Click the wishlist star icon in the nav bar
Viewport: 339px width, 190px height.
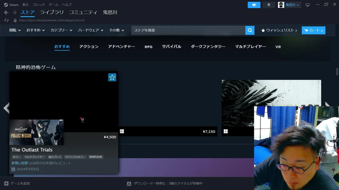click(x=263, y=30)
